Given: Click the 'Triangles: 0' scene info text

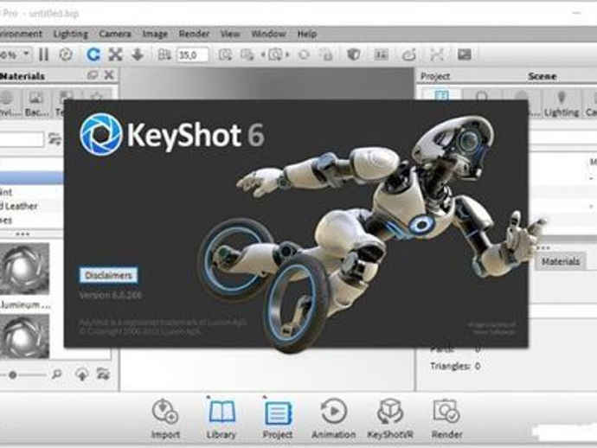Looking at the screenshot, I should tap(455, 366).
